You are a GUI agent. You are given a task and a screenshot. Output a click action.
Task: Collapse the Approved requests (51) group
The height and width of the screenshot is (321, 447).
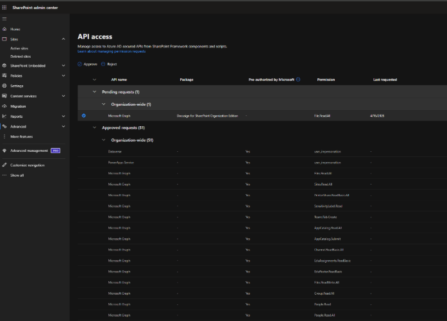94,128
